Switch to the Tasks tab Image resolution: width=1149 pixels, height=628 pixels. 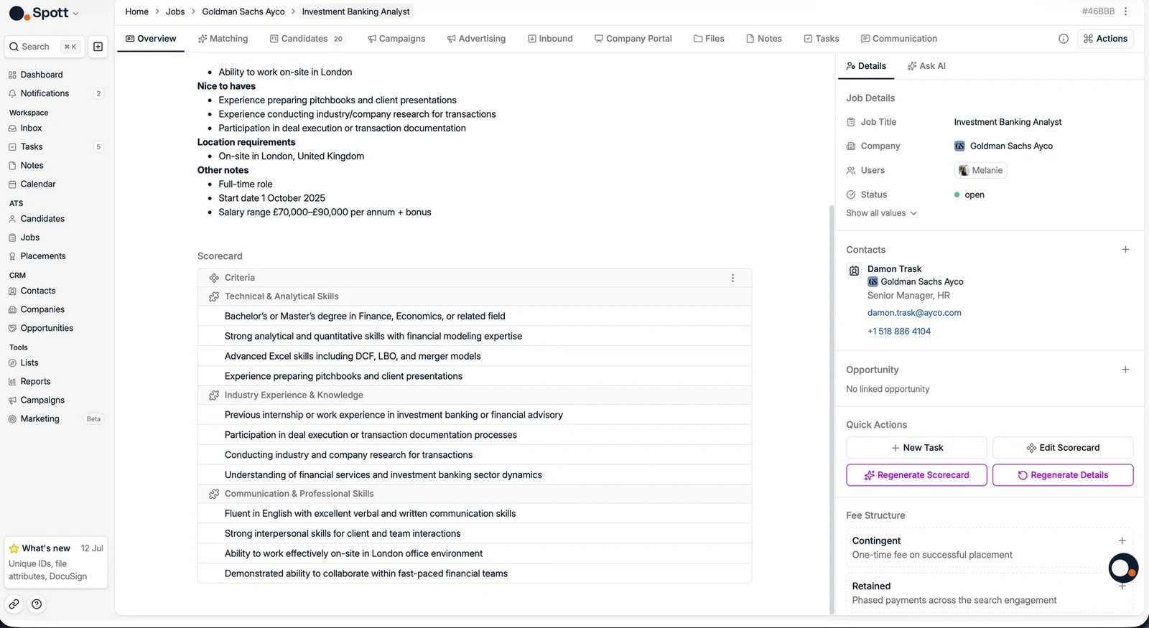point(822,39)
